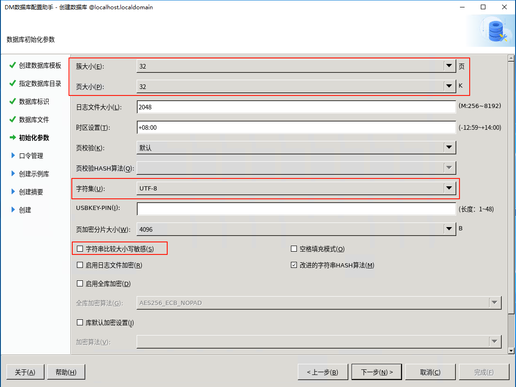This screenshot has height=387, width=516.
Task: Click blue triangle icon beside 口令管理
Action: pyautogui.click(x=13, y=156)
